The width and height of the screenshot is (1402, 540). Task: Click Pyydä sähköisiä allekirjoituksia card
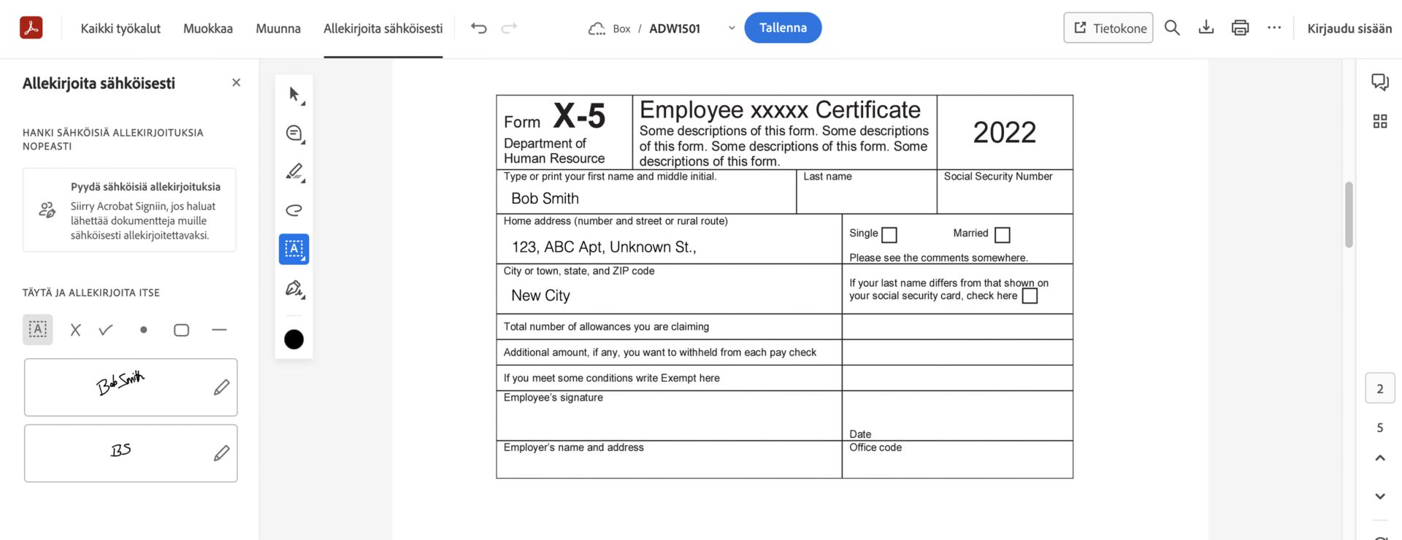pos(129,210)
